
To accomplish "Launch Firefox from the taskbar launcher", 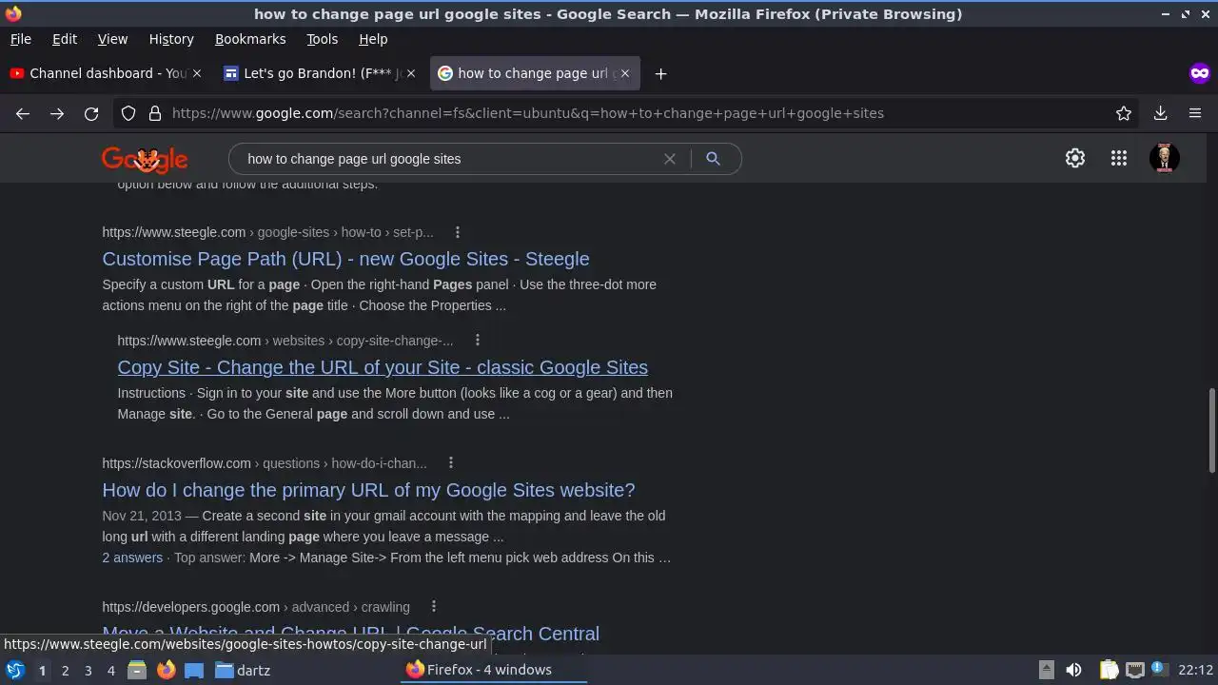I will [x=166, y=670].
